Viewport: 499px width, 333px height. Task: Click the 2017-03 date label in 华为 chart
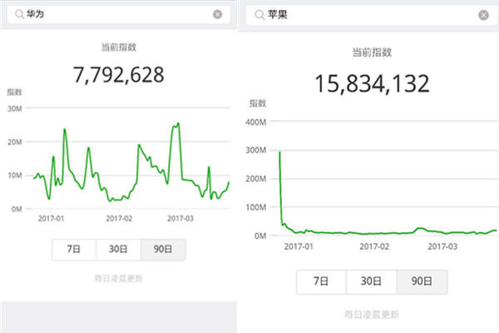pos(180,219)
